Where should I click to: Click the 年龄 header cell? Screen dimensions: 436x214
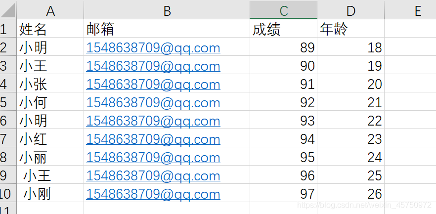tap(334, 30)
